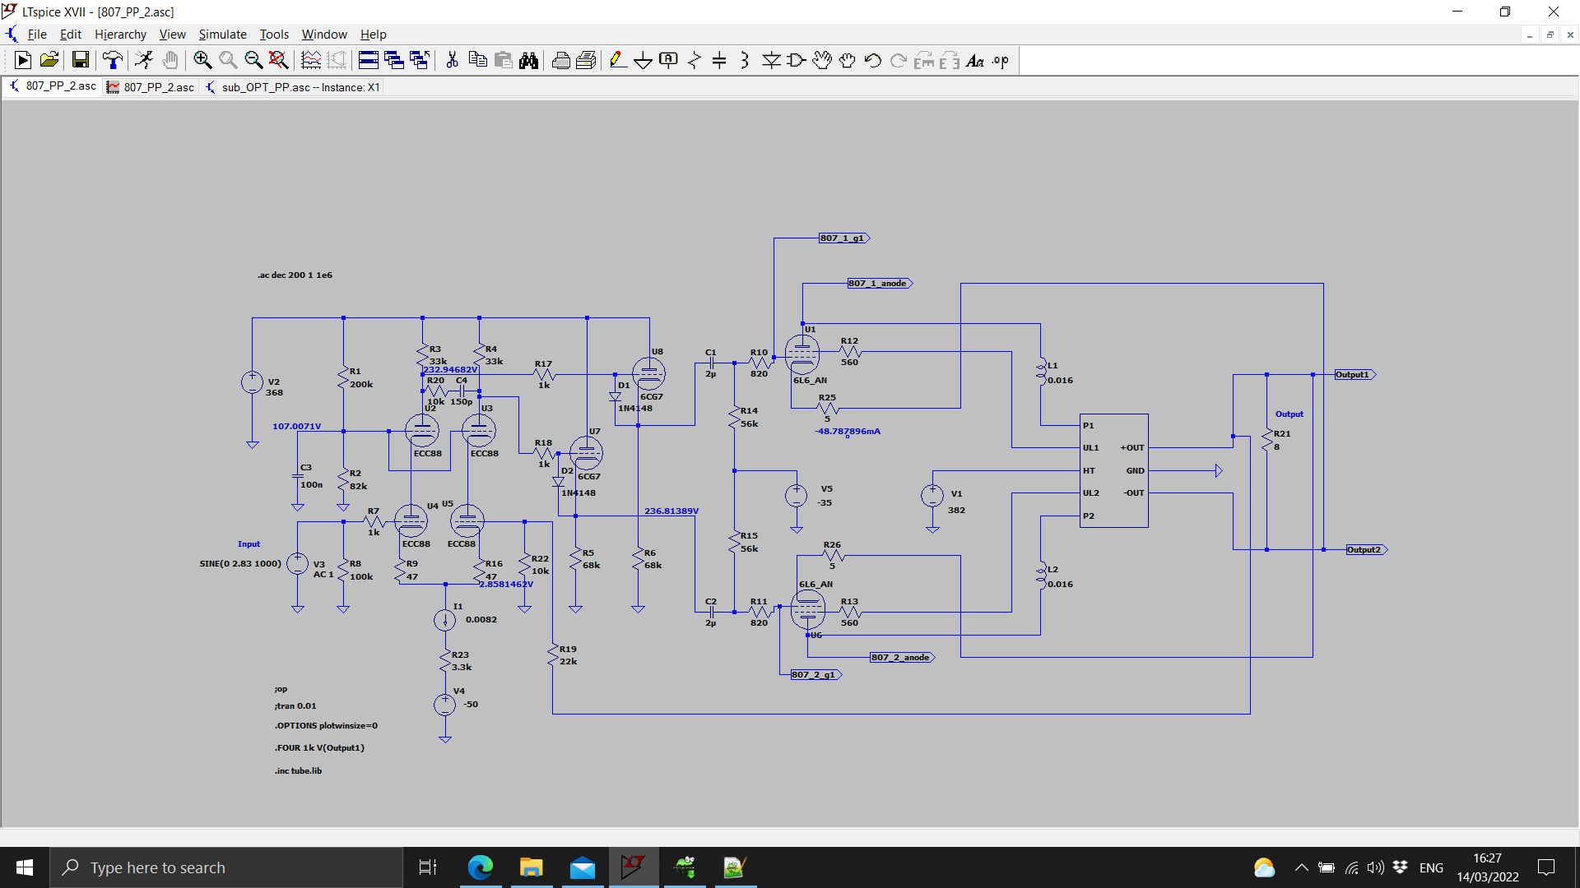1580x888 pixels.
Task: Switch to the 807_PP_2.asc waveform tab
Action: [x=151, y=87]
